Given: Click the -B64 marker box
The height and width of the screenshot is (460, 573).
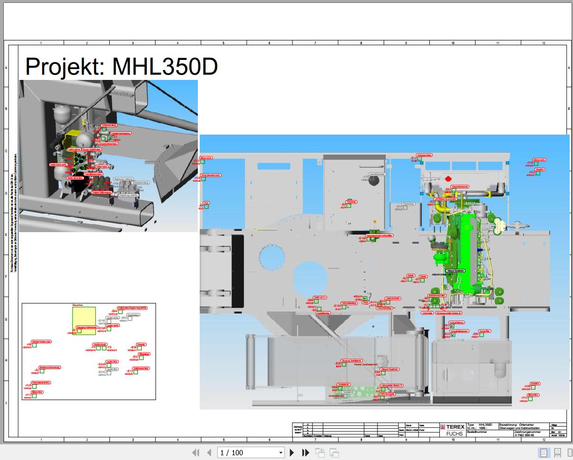Looking at the screenshot, I should [120, 312].
